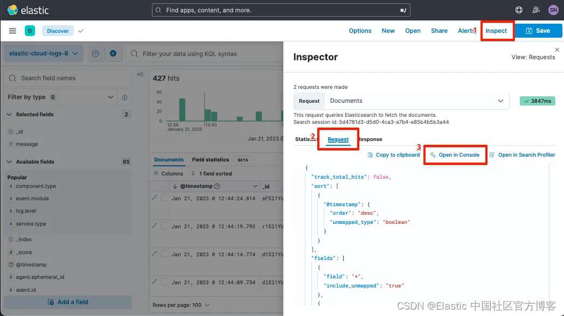Viewport: 564px width, 316px height.
Task: Open the Alerts menu
Action: click(466, 31)
